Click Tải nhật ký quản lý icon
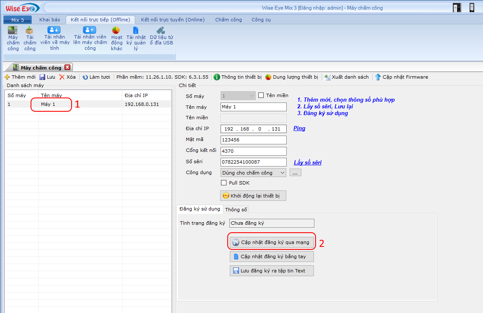 [x=136, y=31]
